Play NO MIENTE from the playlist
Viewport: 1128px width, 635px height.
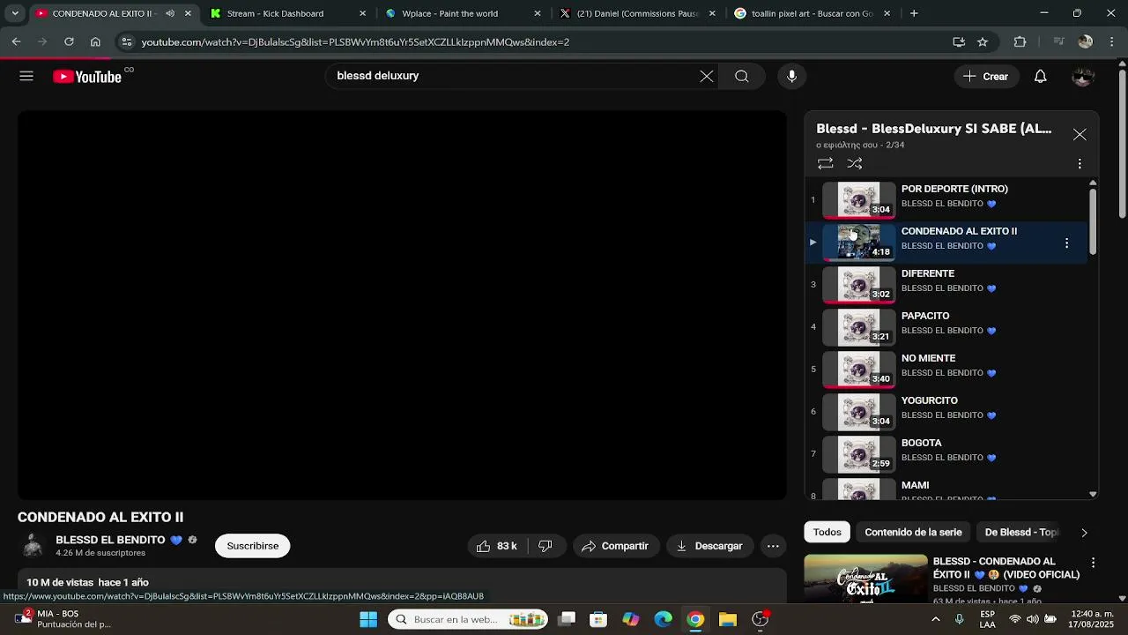(x=948, y=369)
